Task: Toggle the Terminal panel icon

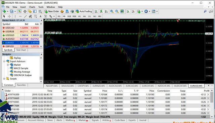Action: 35,11
